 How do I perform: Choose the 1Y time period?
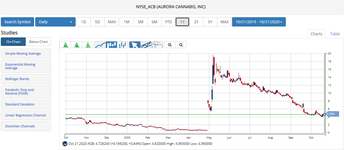pos(182,22)
